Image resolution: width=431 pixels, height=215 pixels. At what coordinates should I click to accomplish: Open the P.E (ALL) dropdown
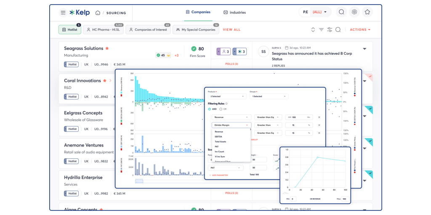[x=315, y=12]
